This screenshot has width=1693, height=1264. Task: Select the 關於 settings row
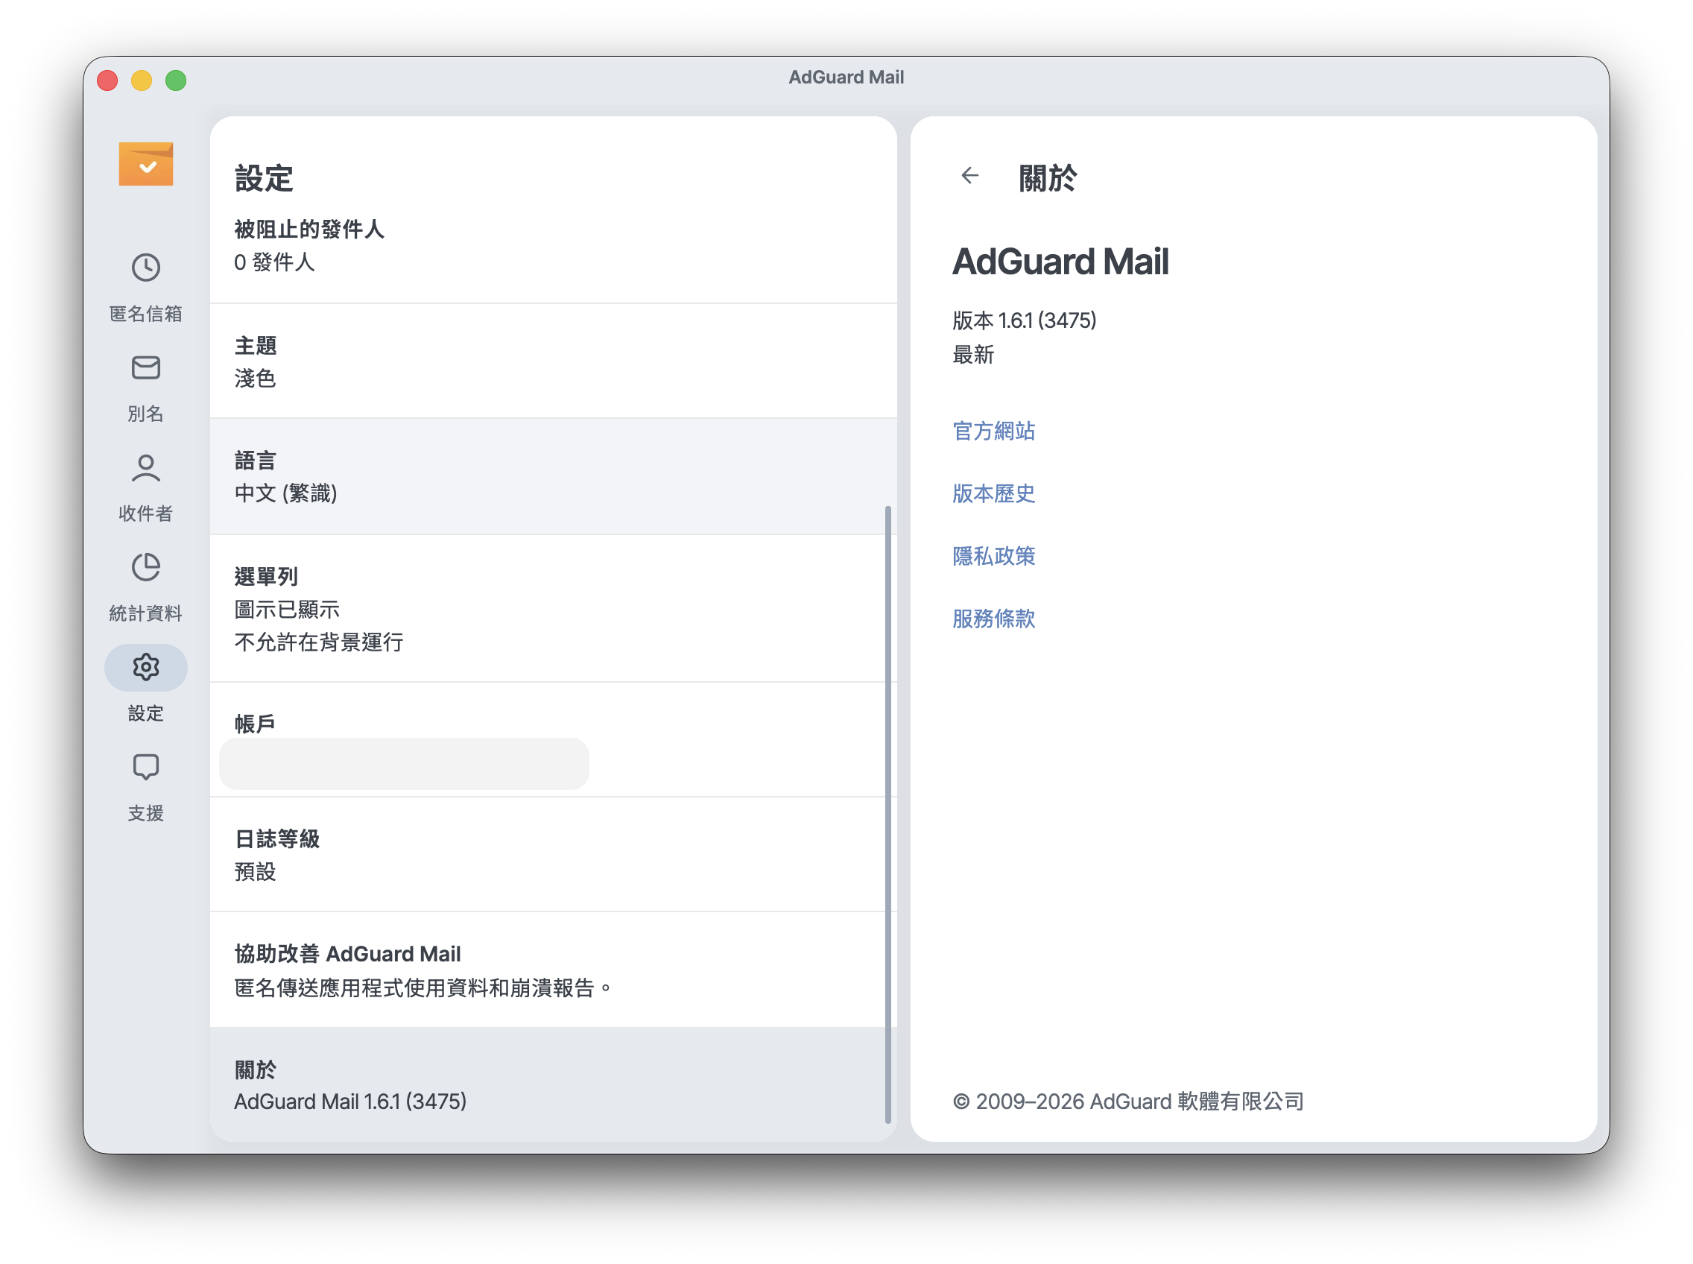(x=553, y=1085)
